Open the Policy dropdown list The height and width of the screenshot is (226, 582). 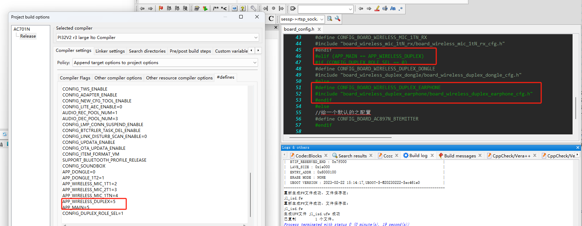tap(165, 62)
